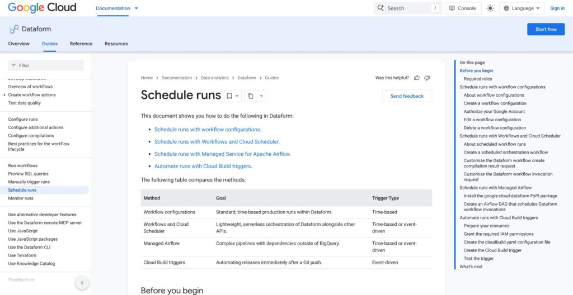Click the Home breadcrumb
The image size is (573, 295).
[147, 78]
